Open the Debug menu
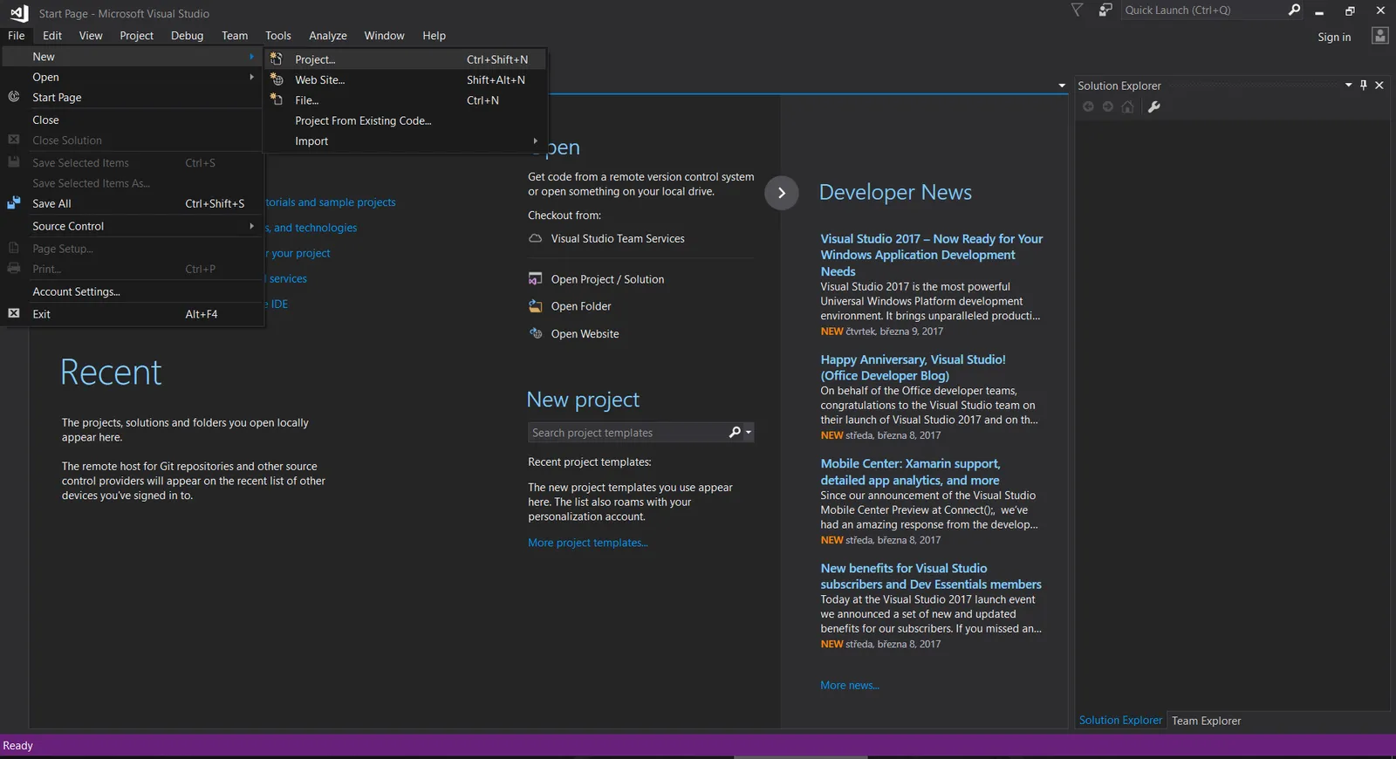1396x759 pixels. click(187, 36)
